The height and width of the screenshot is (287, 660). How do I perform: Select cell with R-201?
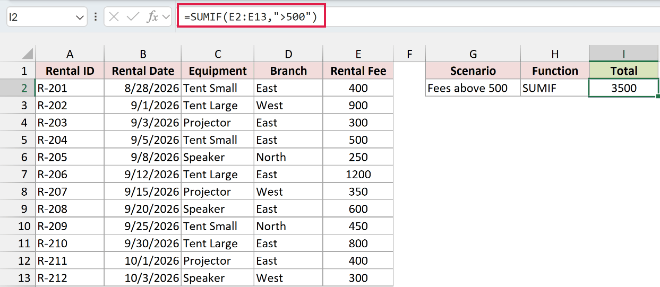pos(70,88)
